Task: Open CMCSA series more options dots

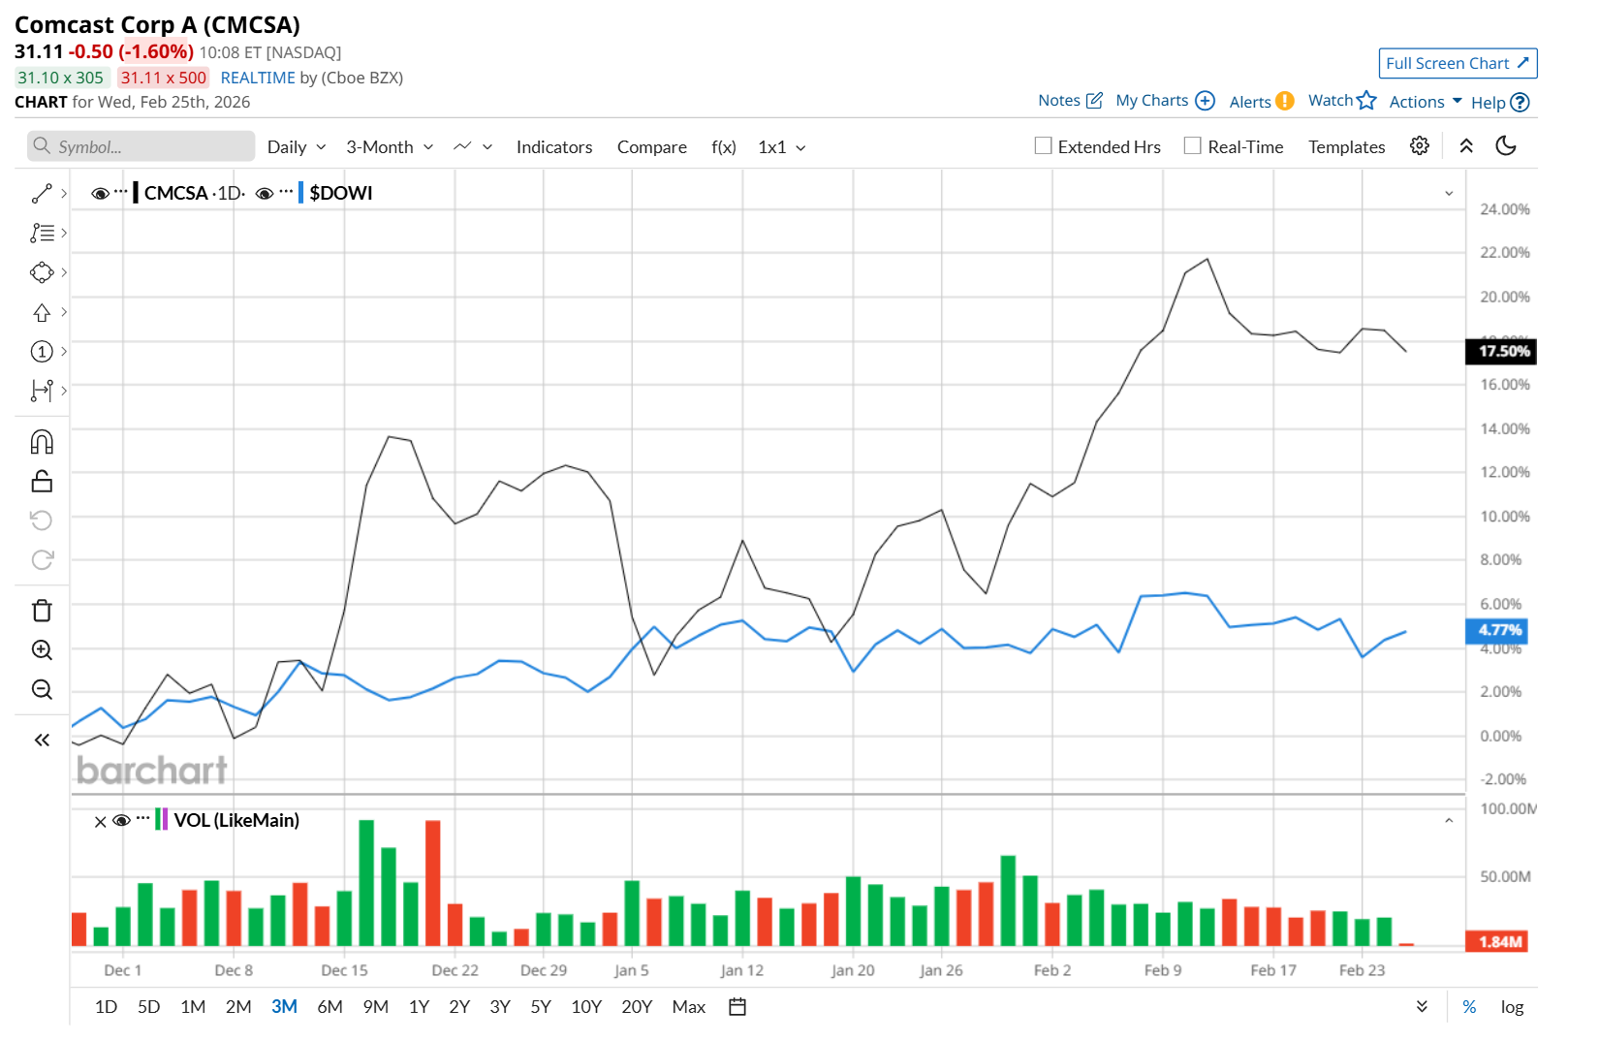Action: [x=121, y=192]
